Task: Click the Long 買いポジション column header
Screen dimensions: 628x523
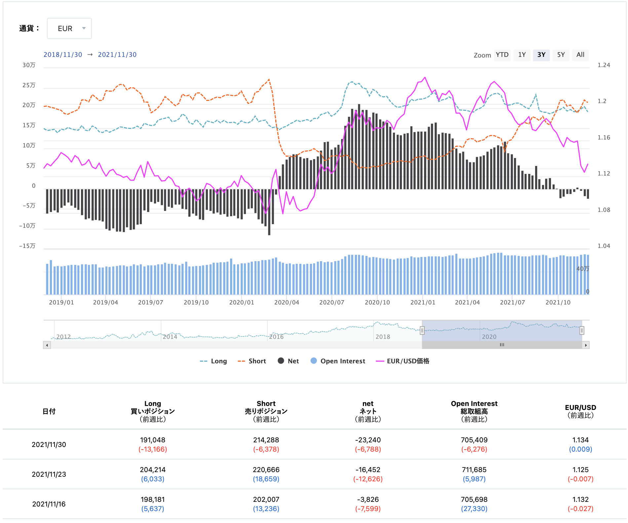Action: (153, 411)
